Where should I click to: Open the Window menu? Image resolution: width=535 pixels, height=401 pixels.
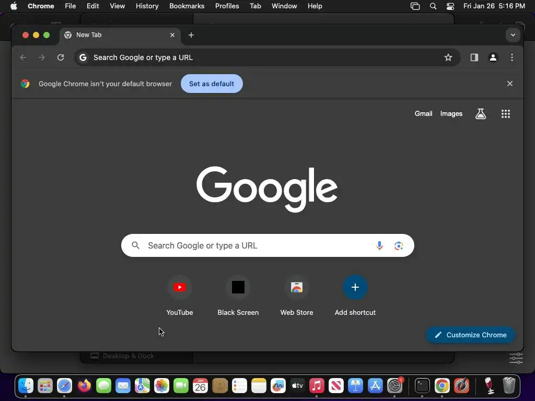[284, 6]
